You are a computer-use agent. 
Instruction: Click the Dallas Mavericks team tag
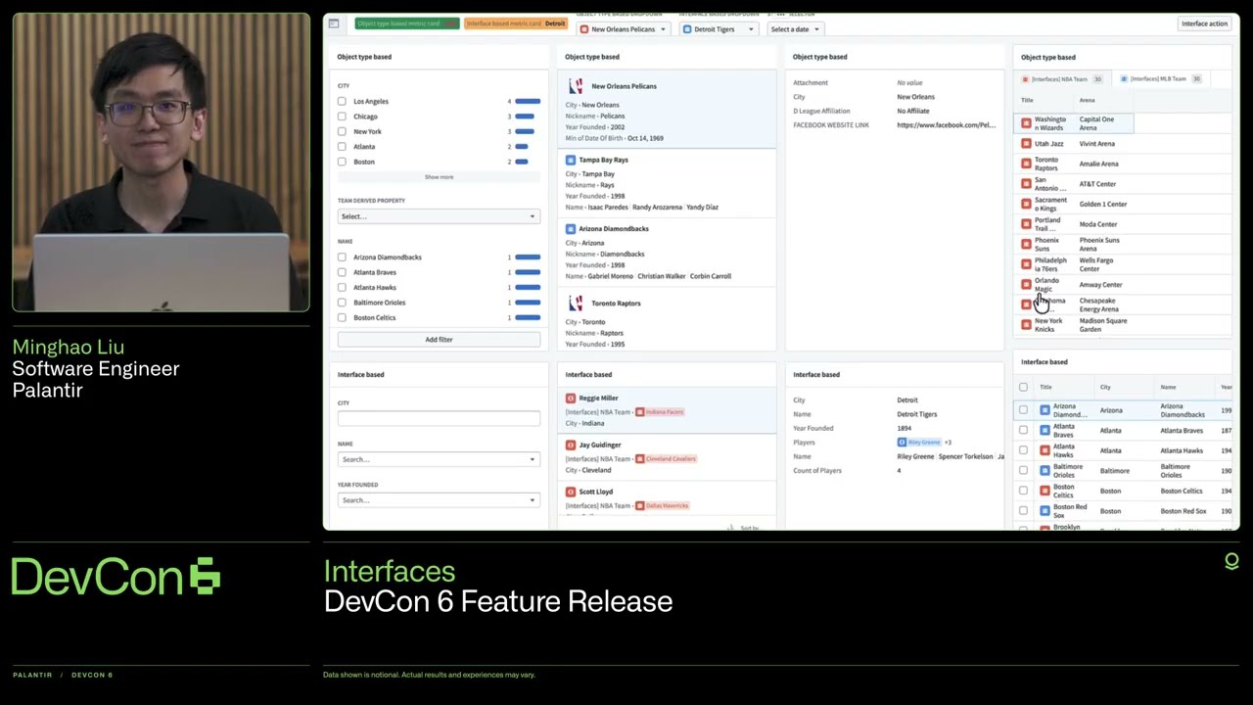(663, 505)
